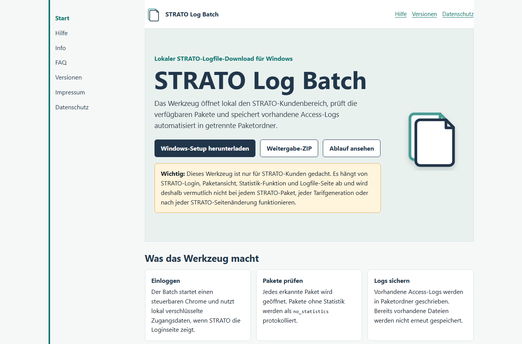Open Impressum in the sidebar
This screenshot has width=522, height=344.
coord(70,92)
